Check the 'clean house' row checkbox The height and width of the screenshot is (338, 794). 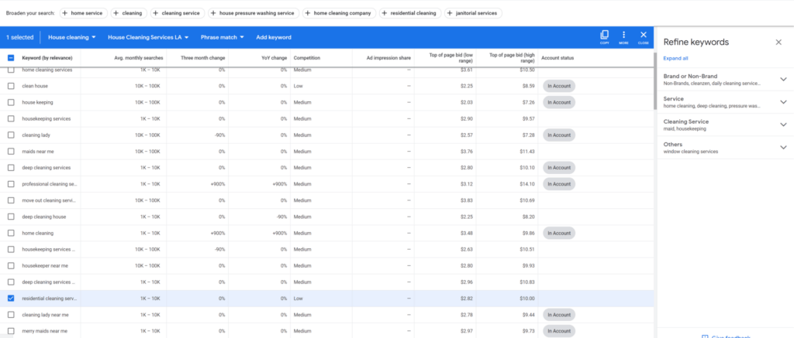11,86
